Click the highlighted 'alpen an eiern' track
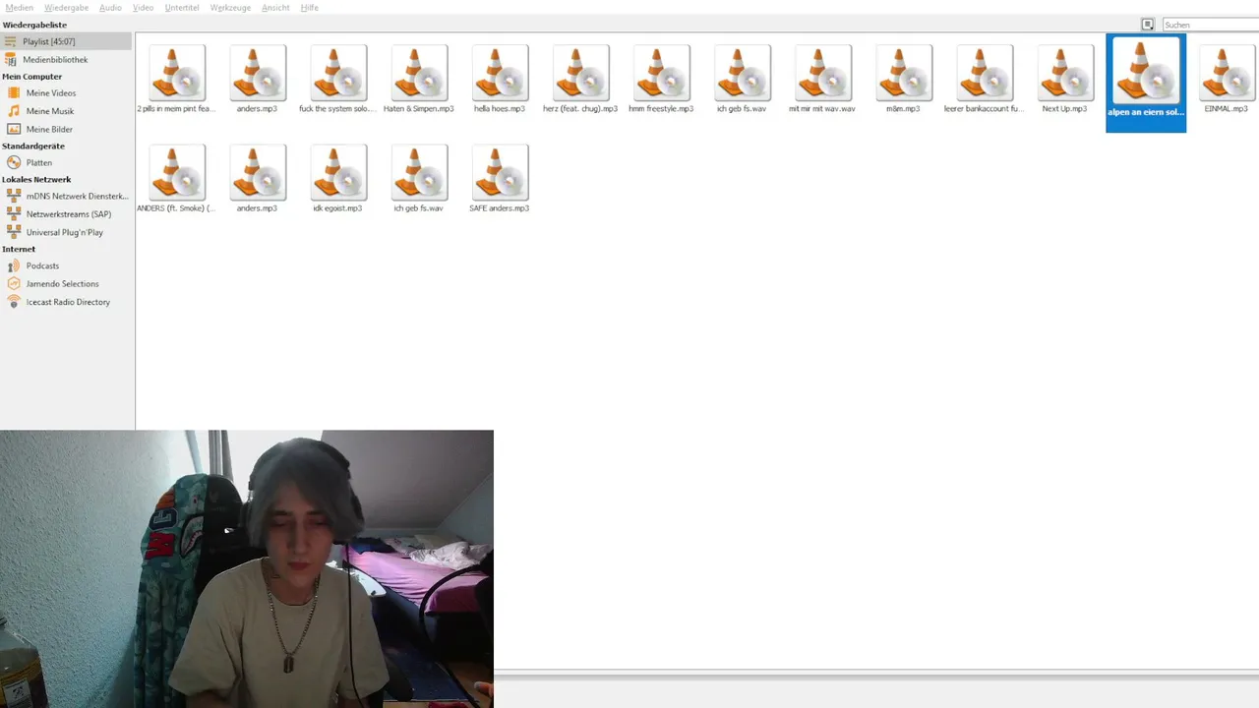The height and width of the screenshot is (708, 1259). coord(1146,83)
